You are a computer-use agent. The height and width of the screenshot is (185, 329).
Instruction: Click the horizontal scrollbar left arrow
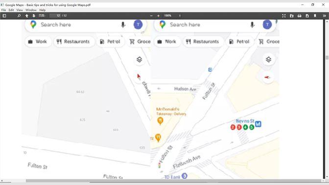pyautogui.click(x=1, y=181)
